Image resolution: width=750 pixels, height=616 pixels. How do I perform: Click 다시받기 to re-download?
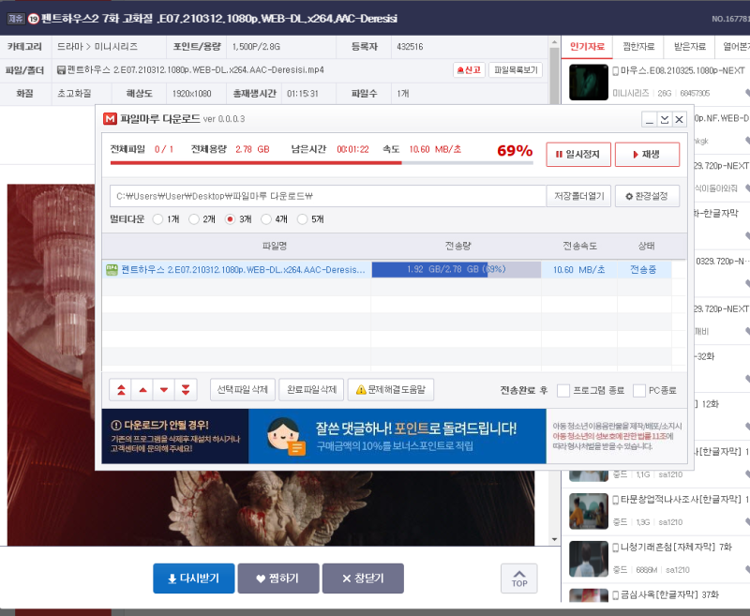pyautogui.click(x=194, y=578)
